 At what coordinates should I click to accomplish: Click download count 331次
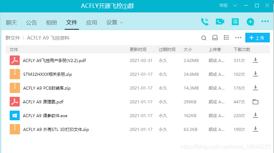pyautogui.click(x=239, y=60)
